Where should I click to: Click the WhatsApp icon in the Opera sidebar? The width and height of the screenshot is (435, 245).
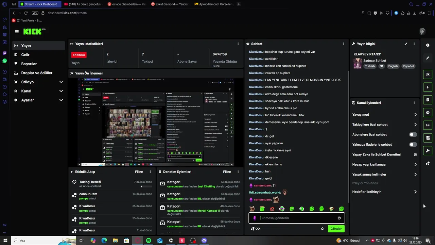4,61
